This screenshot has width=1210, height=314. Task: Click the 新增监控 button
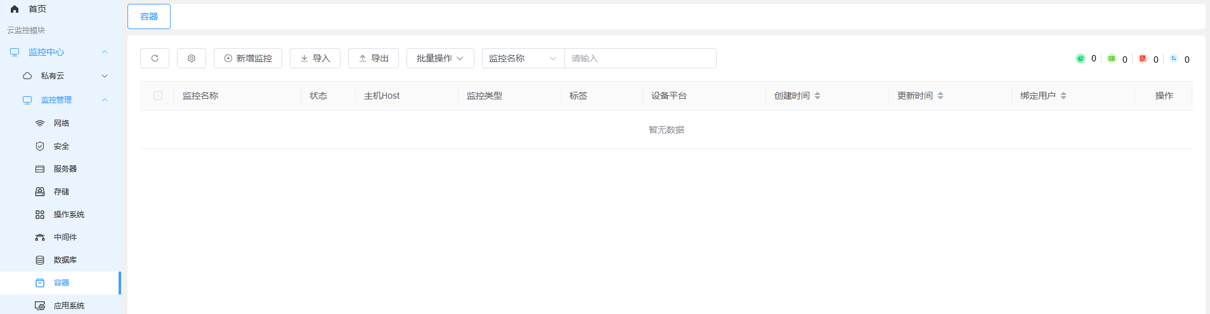point(248,58)
